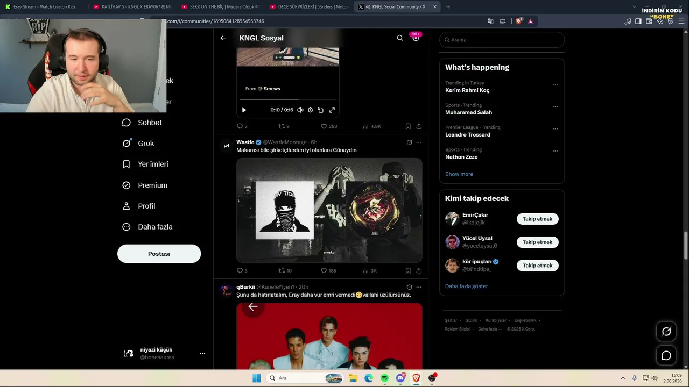
Task: Open Wastie's post image
Action: 329,210
